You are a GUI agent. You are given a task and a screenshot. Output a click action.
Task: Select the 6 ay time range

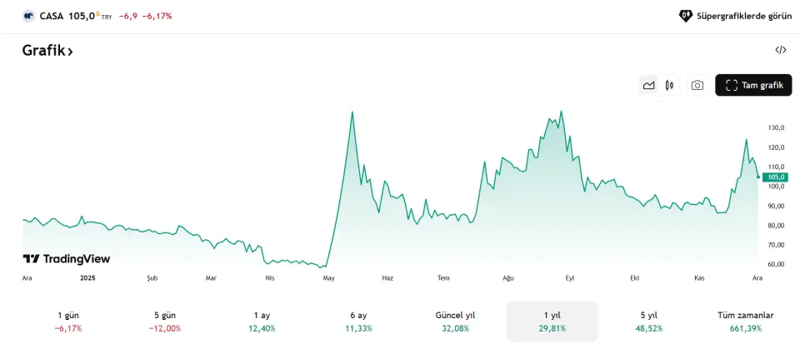tap(358, 322)
